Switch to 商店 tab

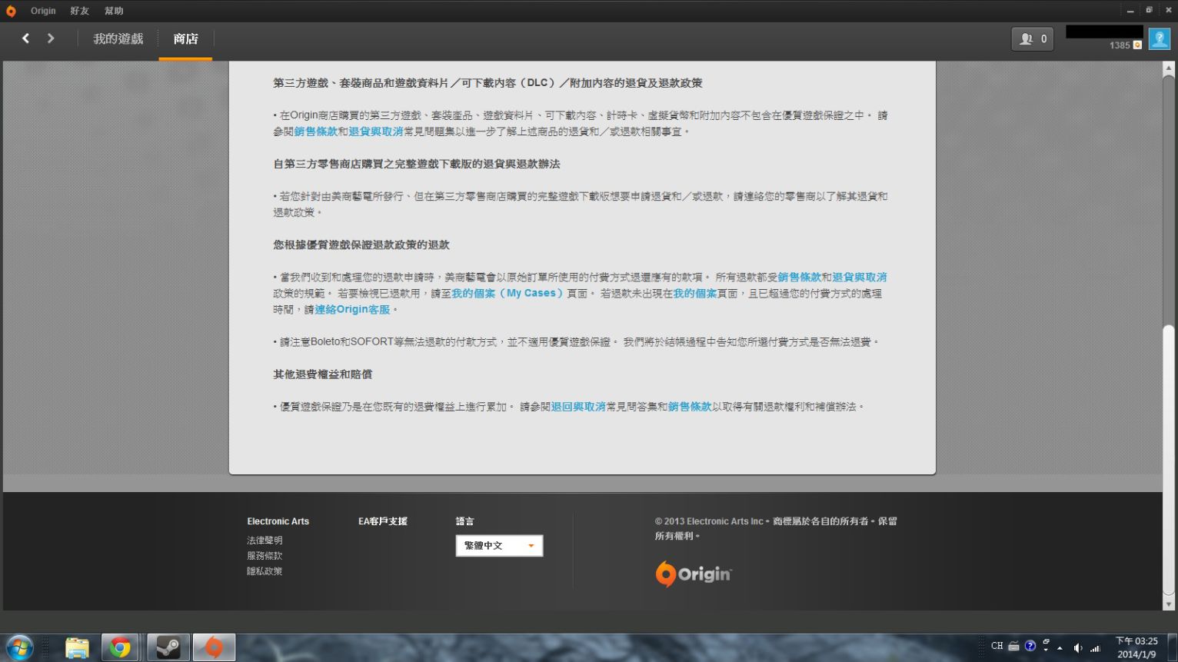pos(185,38)
